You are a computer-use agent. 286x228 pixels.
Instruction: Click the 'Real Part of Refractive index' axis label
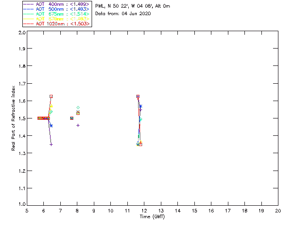[13, 118]
